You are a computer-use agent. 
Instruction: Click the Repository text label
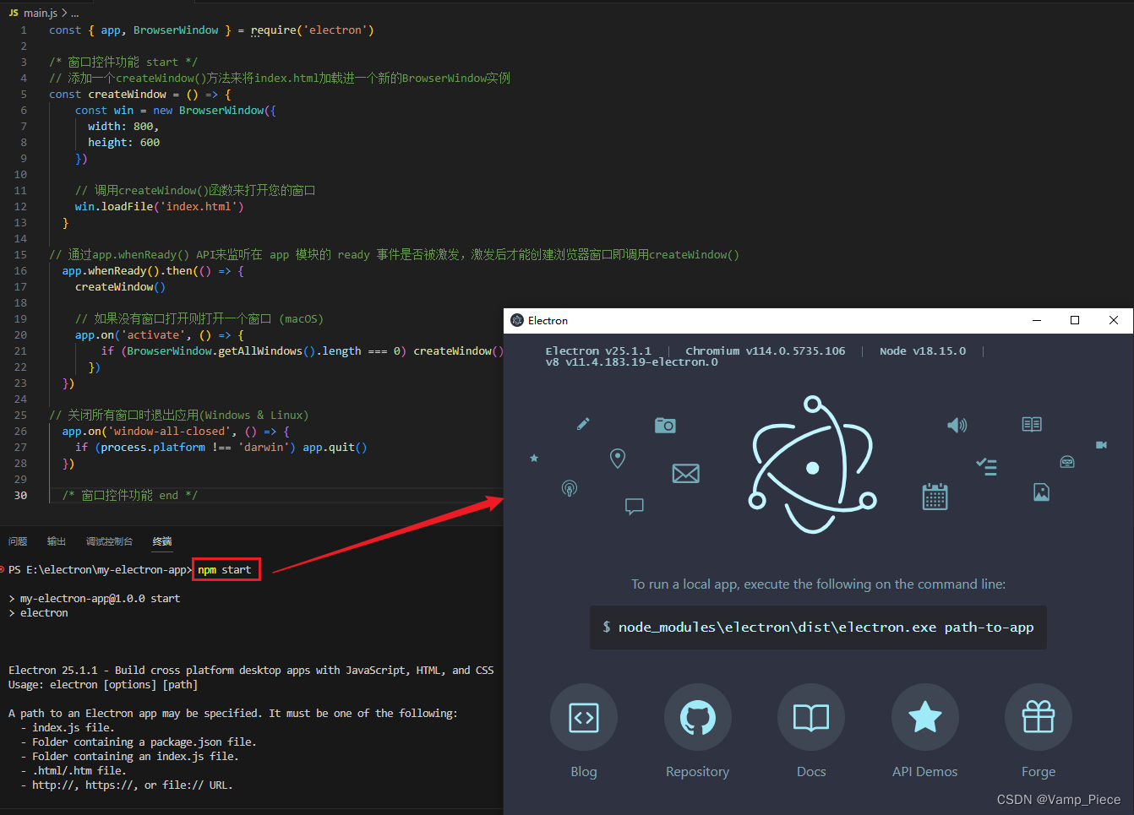pyautogui.click(x=697, y=771)
